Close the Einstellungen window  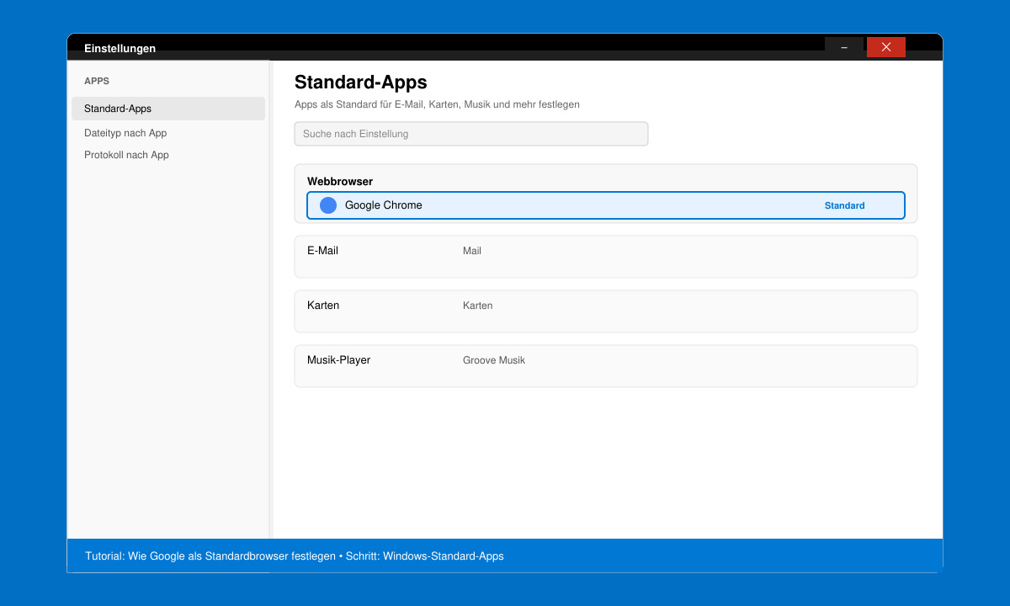[x=886, y=47]
